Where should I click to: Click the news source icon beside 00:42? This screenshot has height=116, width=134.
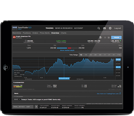click(20, 99)
